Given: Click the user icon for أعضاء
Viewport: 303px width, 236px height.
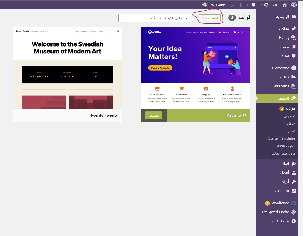Looking at the screenshot, I should pyautogui.click(x=294, y=173).
